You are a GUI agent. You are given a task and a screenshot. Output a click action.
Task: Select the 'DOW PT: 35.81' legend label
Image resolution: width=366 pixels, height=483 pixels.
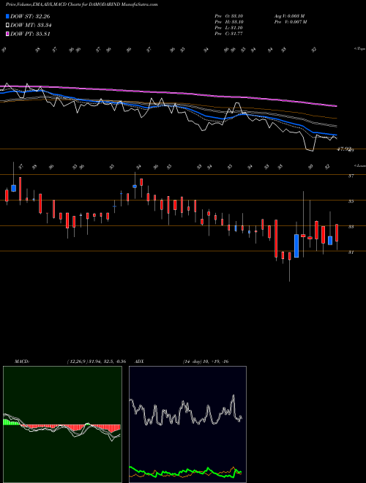30,34
